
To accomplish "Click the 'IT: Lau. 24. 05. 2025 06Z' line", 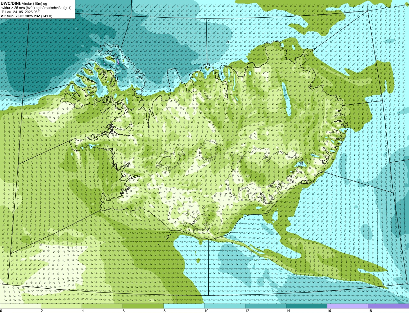I will pyautogui.click(x=20, y=12).
